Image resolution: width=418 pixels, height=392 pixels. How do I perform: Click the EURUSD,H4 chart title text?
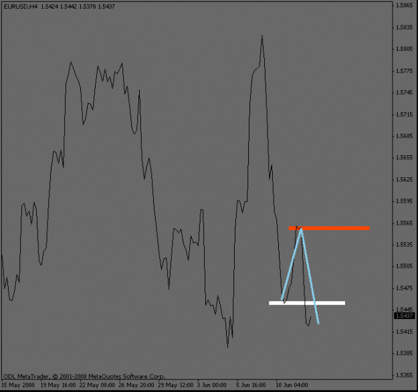21,7
